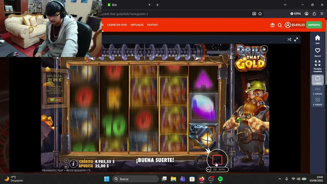Open the game info 'i' button
This screenshot has width=327, height=184.
tap(73, 164)
